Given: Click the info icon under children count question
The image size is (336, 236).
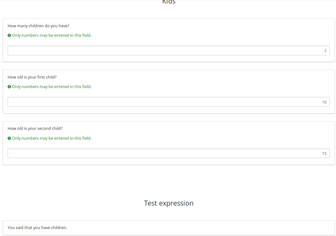Looking at the screenshot, I should click(x=9, y=35).
